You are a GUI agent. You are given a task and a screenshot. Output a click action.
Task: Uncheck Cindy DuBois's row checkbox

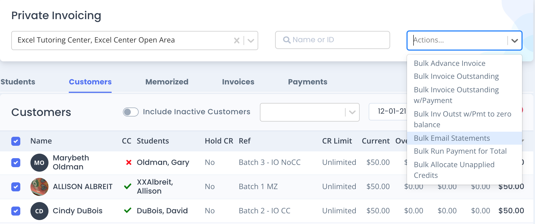pyautogui.click(x=16, y=211)
